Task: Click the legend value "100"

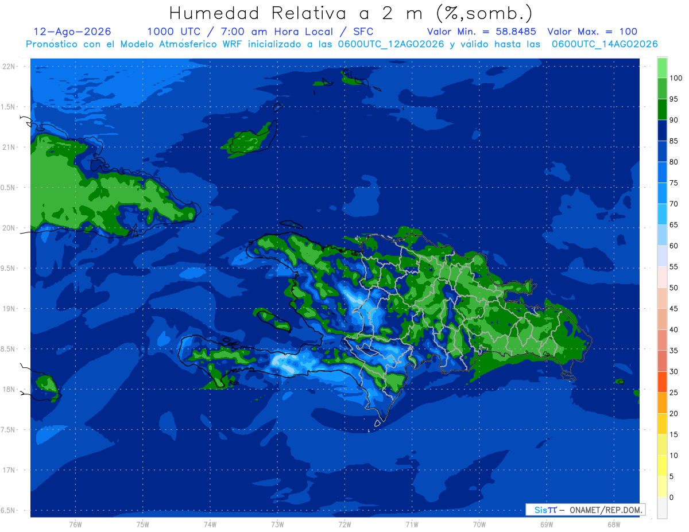Action: click(676, 78)
